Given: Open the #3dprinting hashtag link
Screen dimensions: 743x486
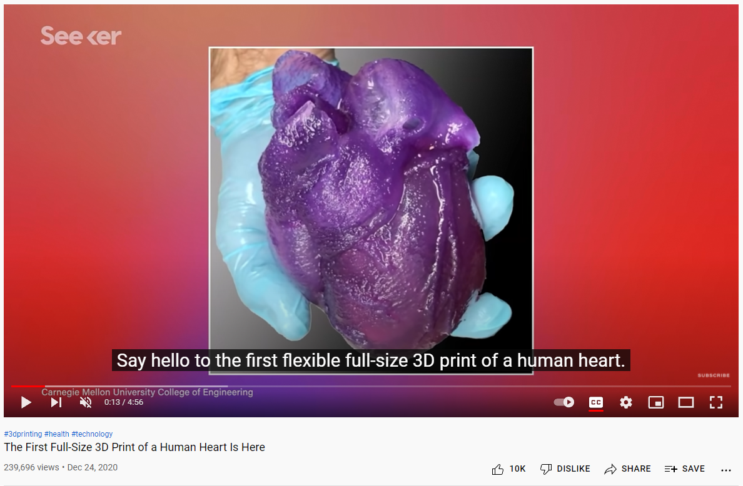Looking at the screenshot, I should tap(23, 434).
